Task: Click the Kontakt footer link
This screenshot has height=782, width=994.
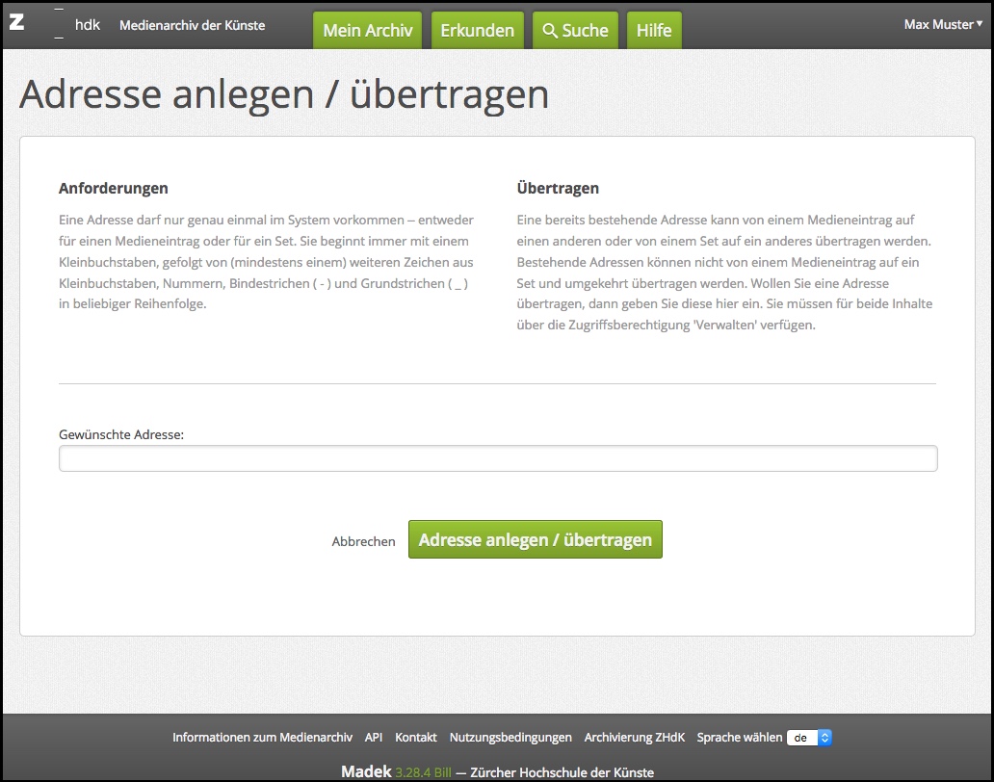Action: coord(416,738)
